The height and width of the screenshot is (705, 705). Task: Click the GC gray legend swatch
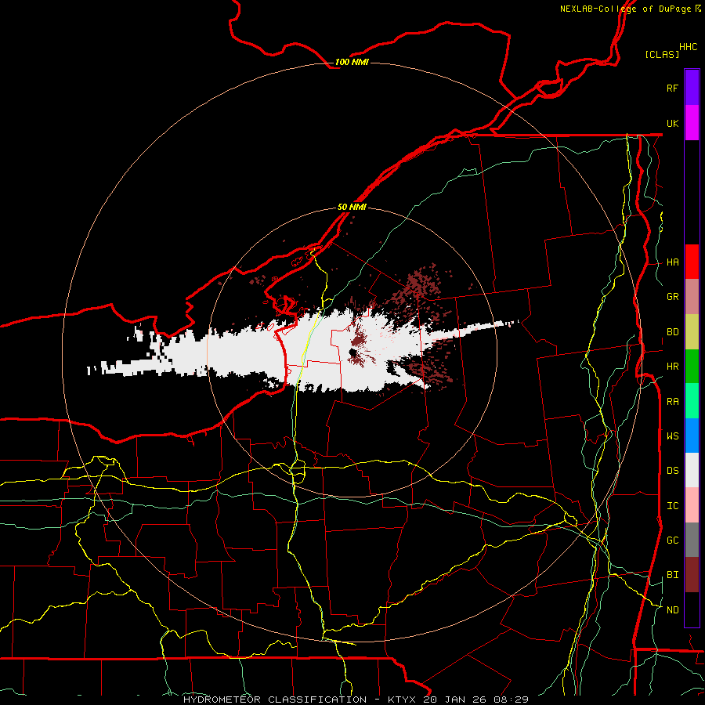click(x=692, y=540)
